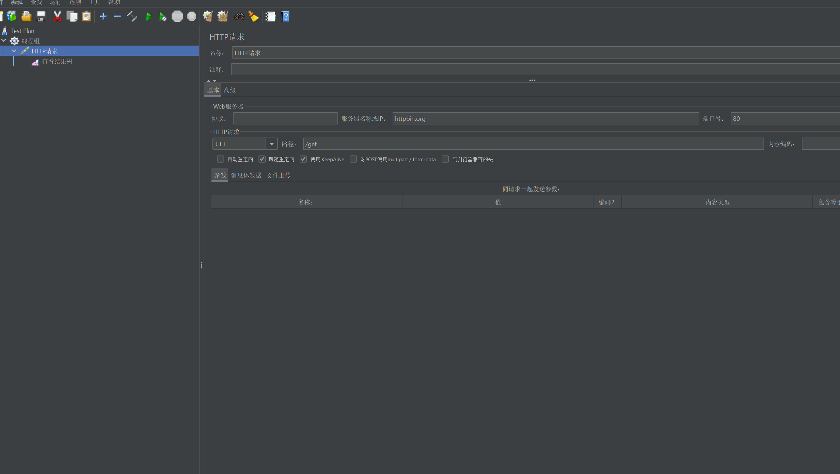Click the Toggle wand toolbar icon
This screenshot has width=840, height=474.
pyautogui.click(x=132, y=16)
